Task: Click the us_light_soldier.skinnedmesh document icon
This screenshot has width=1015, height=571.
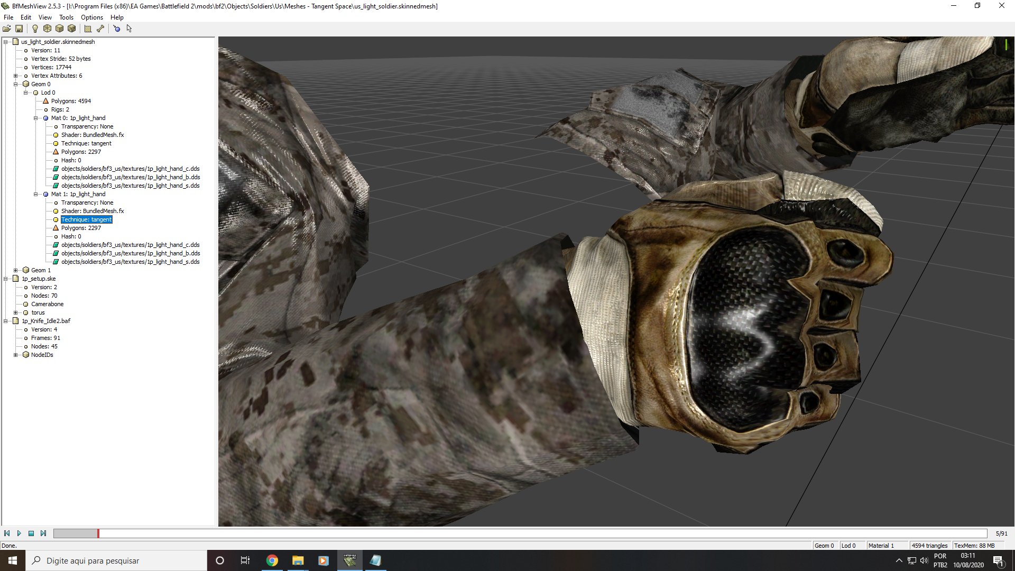Action: (x=16, y=42)
